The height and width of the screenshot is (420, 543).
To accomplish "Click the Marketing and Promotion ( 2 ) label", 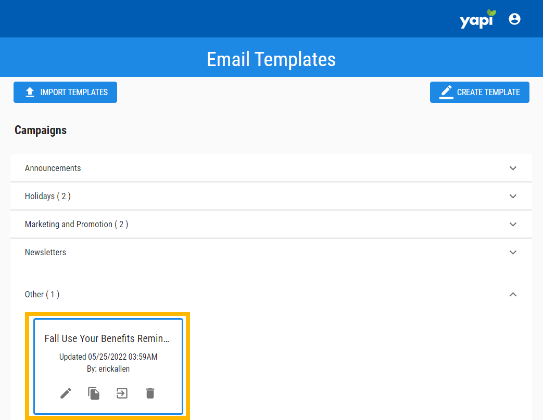I will coord(76,225).
